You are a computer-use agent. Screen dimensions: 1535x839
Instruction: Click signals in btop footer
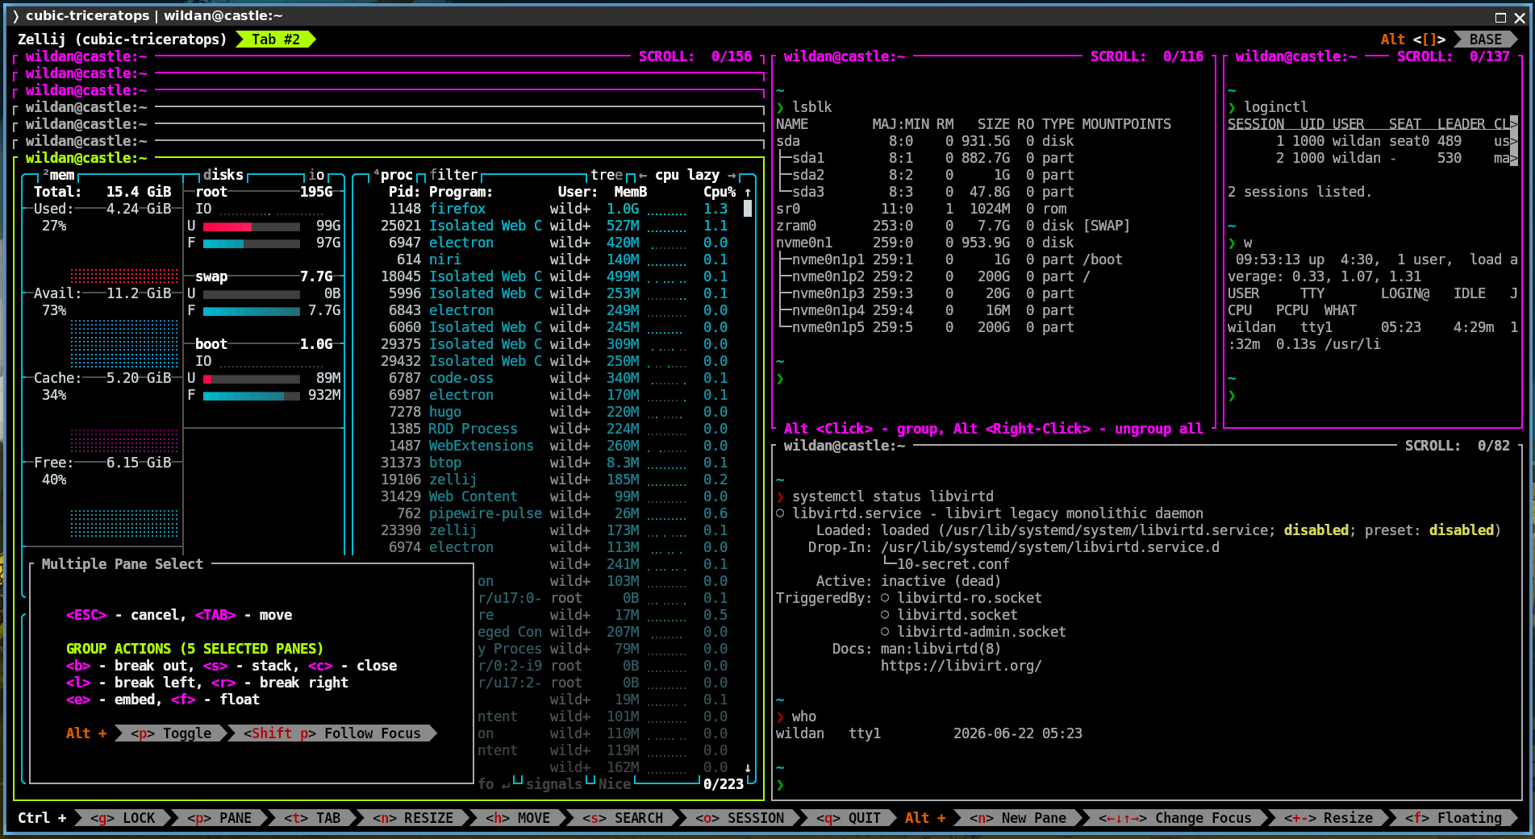553,784
